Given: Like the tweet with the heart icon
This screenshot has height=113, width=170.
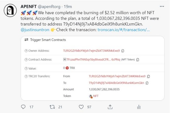Looking at the screenshot, I should pyautogui.click(x=81, y=107).
